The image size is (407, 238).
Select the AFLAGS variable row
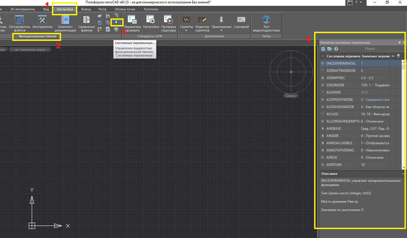tap(361, 114)
